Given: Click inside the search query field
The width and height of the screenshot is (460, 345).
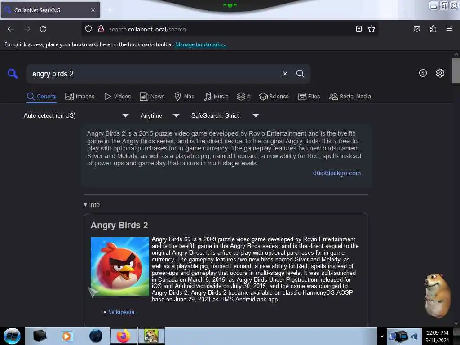Looking at the screenshot, I should click(x=154, y=74).
